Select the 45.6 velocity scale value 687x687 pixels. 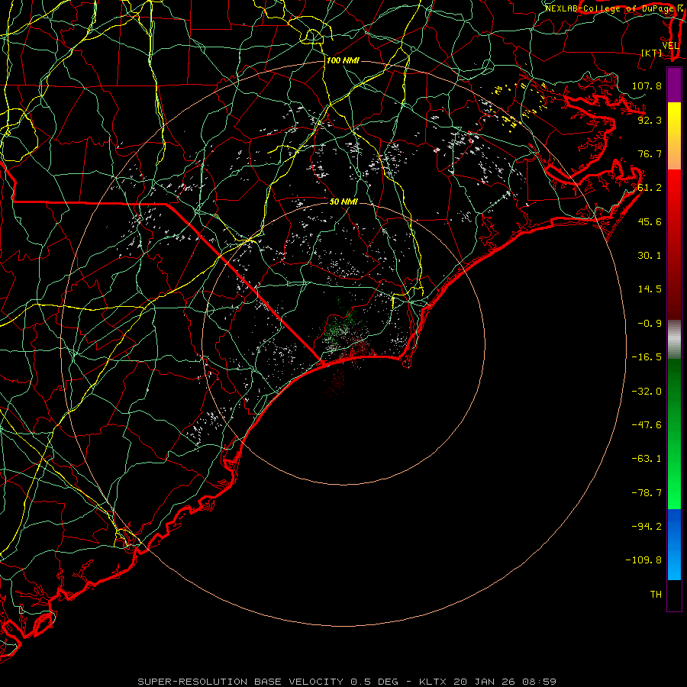tap(650, 221)
